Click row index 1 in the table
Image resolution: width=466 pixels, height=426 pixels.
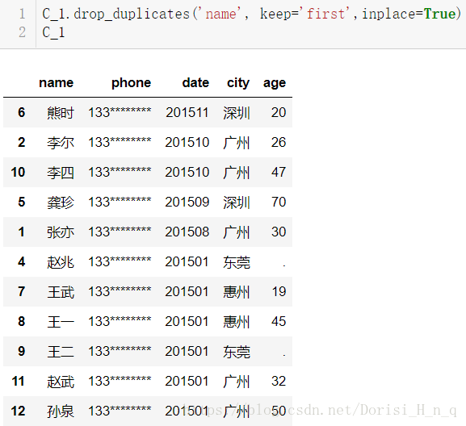coord(21,232)
